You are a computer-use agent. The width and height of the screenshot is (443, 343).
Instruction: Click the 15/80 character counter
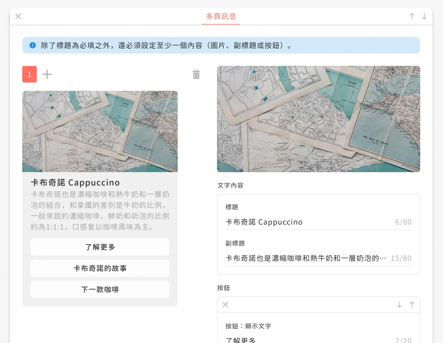click(x=401, y=258)
